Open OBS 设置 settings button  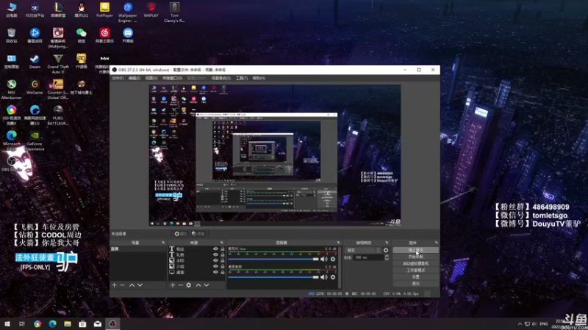415,277
